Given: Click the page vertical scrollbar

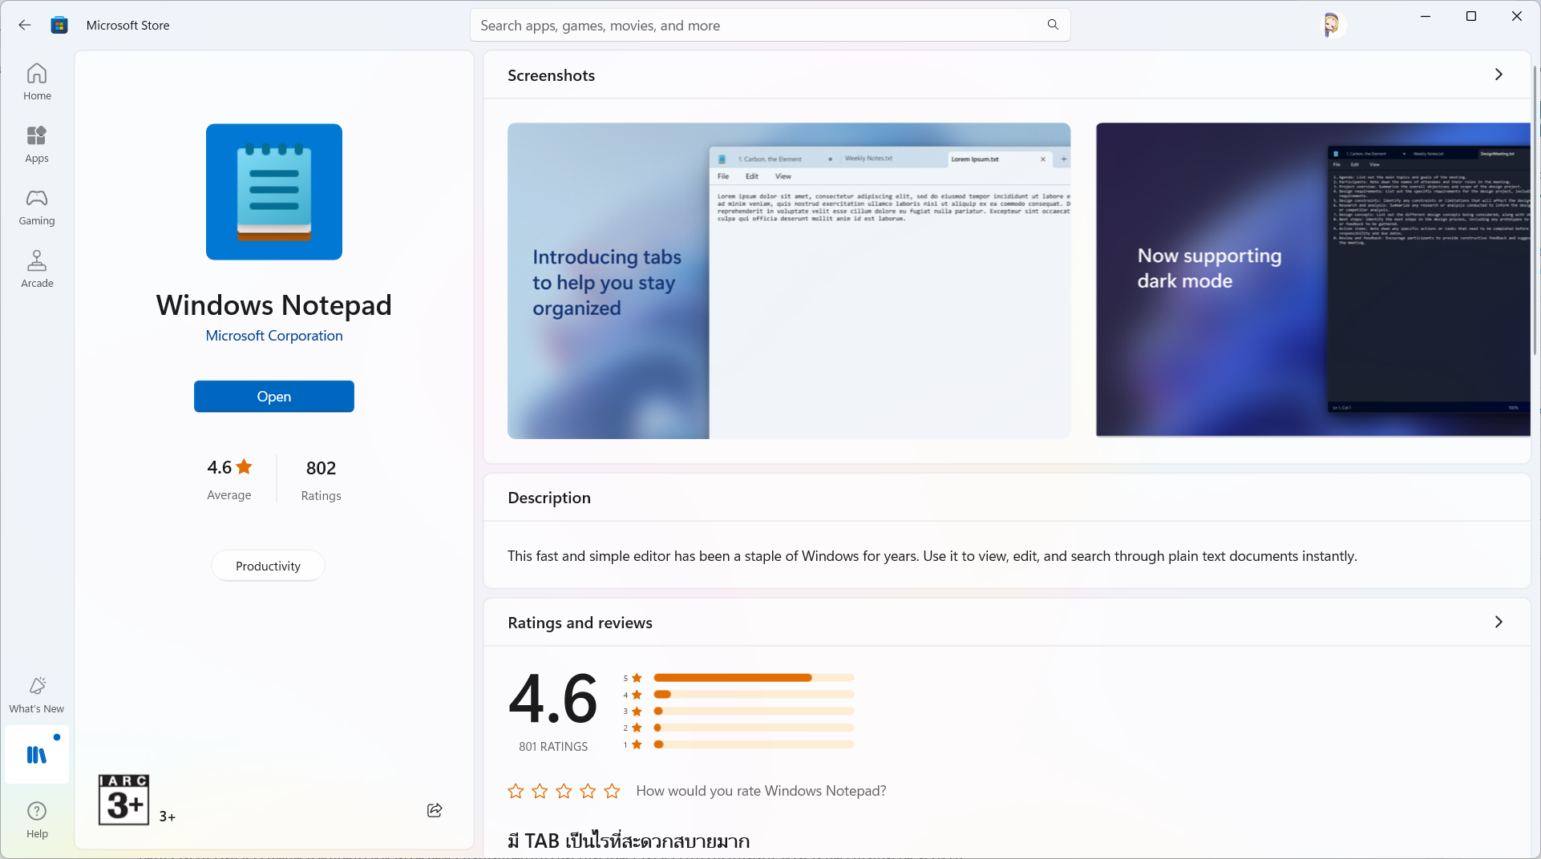Looking at the screenshot, I should coord(1535,210).
